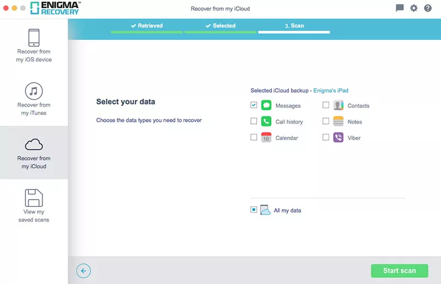Jump to the Selected progress step
The height and width of the screenshot is (284, 441).
[x=220, y=26]
